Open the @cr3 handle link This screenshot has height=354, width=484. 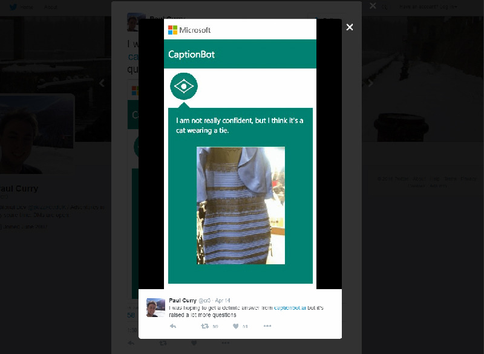coord(204,301)
